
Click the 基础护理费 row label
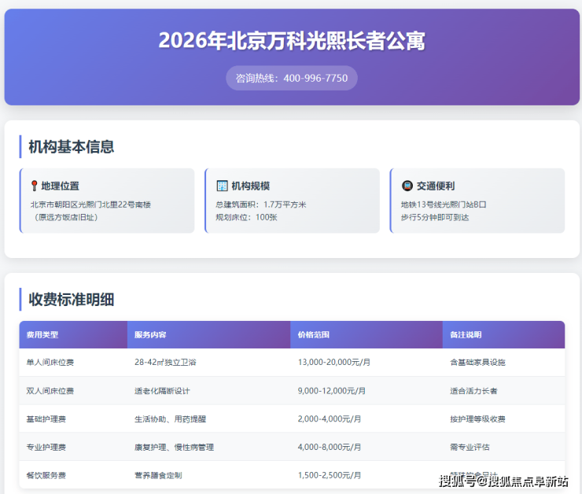(x=46, y=419)
